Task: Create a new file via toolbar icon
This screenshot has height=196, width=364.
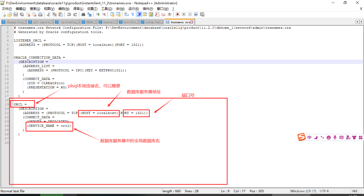Action: click(x=3, y=14)
